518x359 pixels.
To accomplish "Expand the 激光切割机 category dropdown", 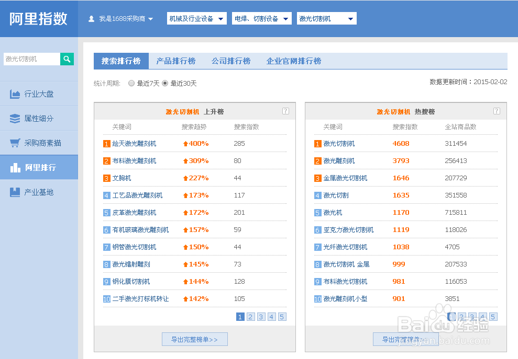I will (x=326, y=19).
